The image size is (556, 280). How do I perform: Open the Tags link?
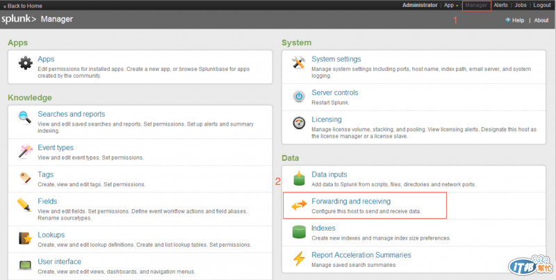[x=45, y=174]
